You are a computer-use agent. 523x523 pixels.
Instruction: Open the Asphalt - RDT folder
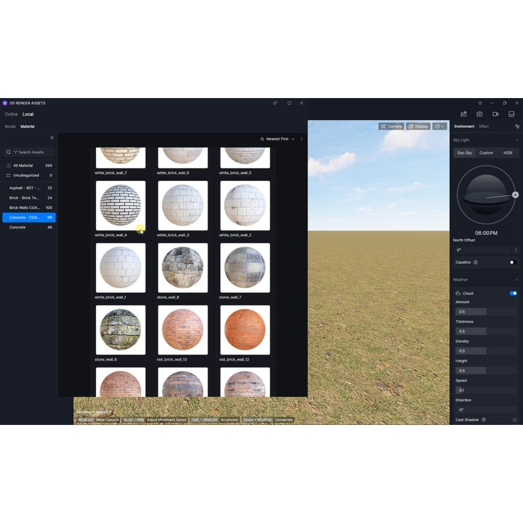pyautogui.click(x=29, y=188)
